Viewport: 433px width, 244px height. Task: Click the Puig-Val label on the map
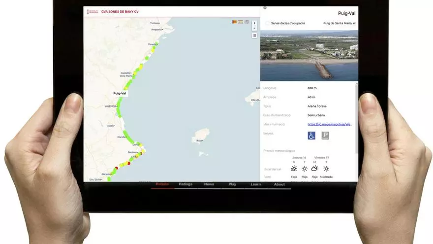click(120, 93)
